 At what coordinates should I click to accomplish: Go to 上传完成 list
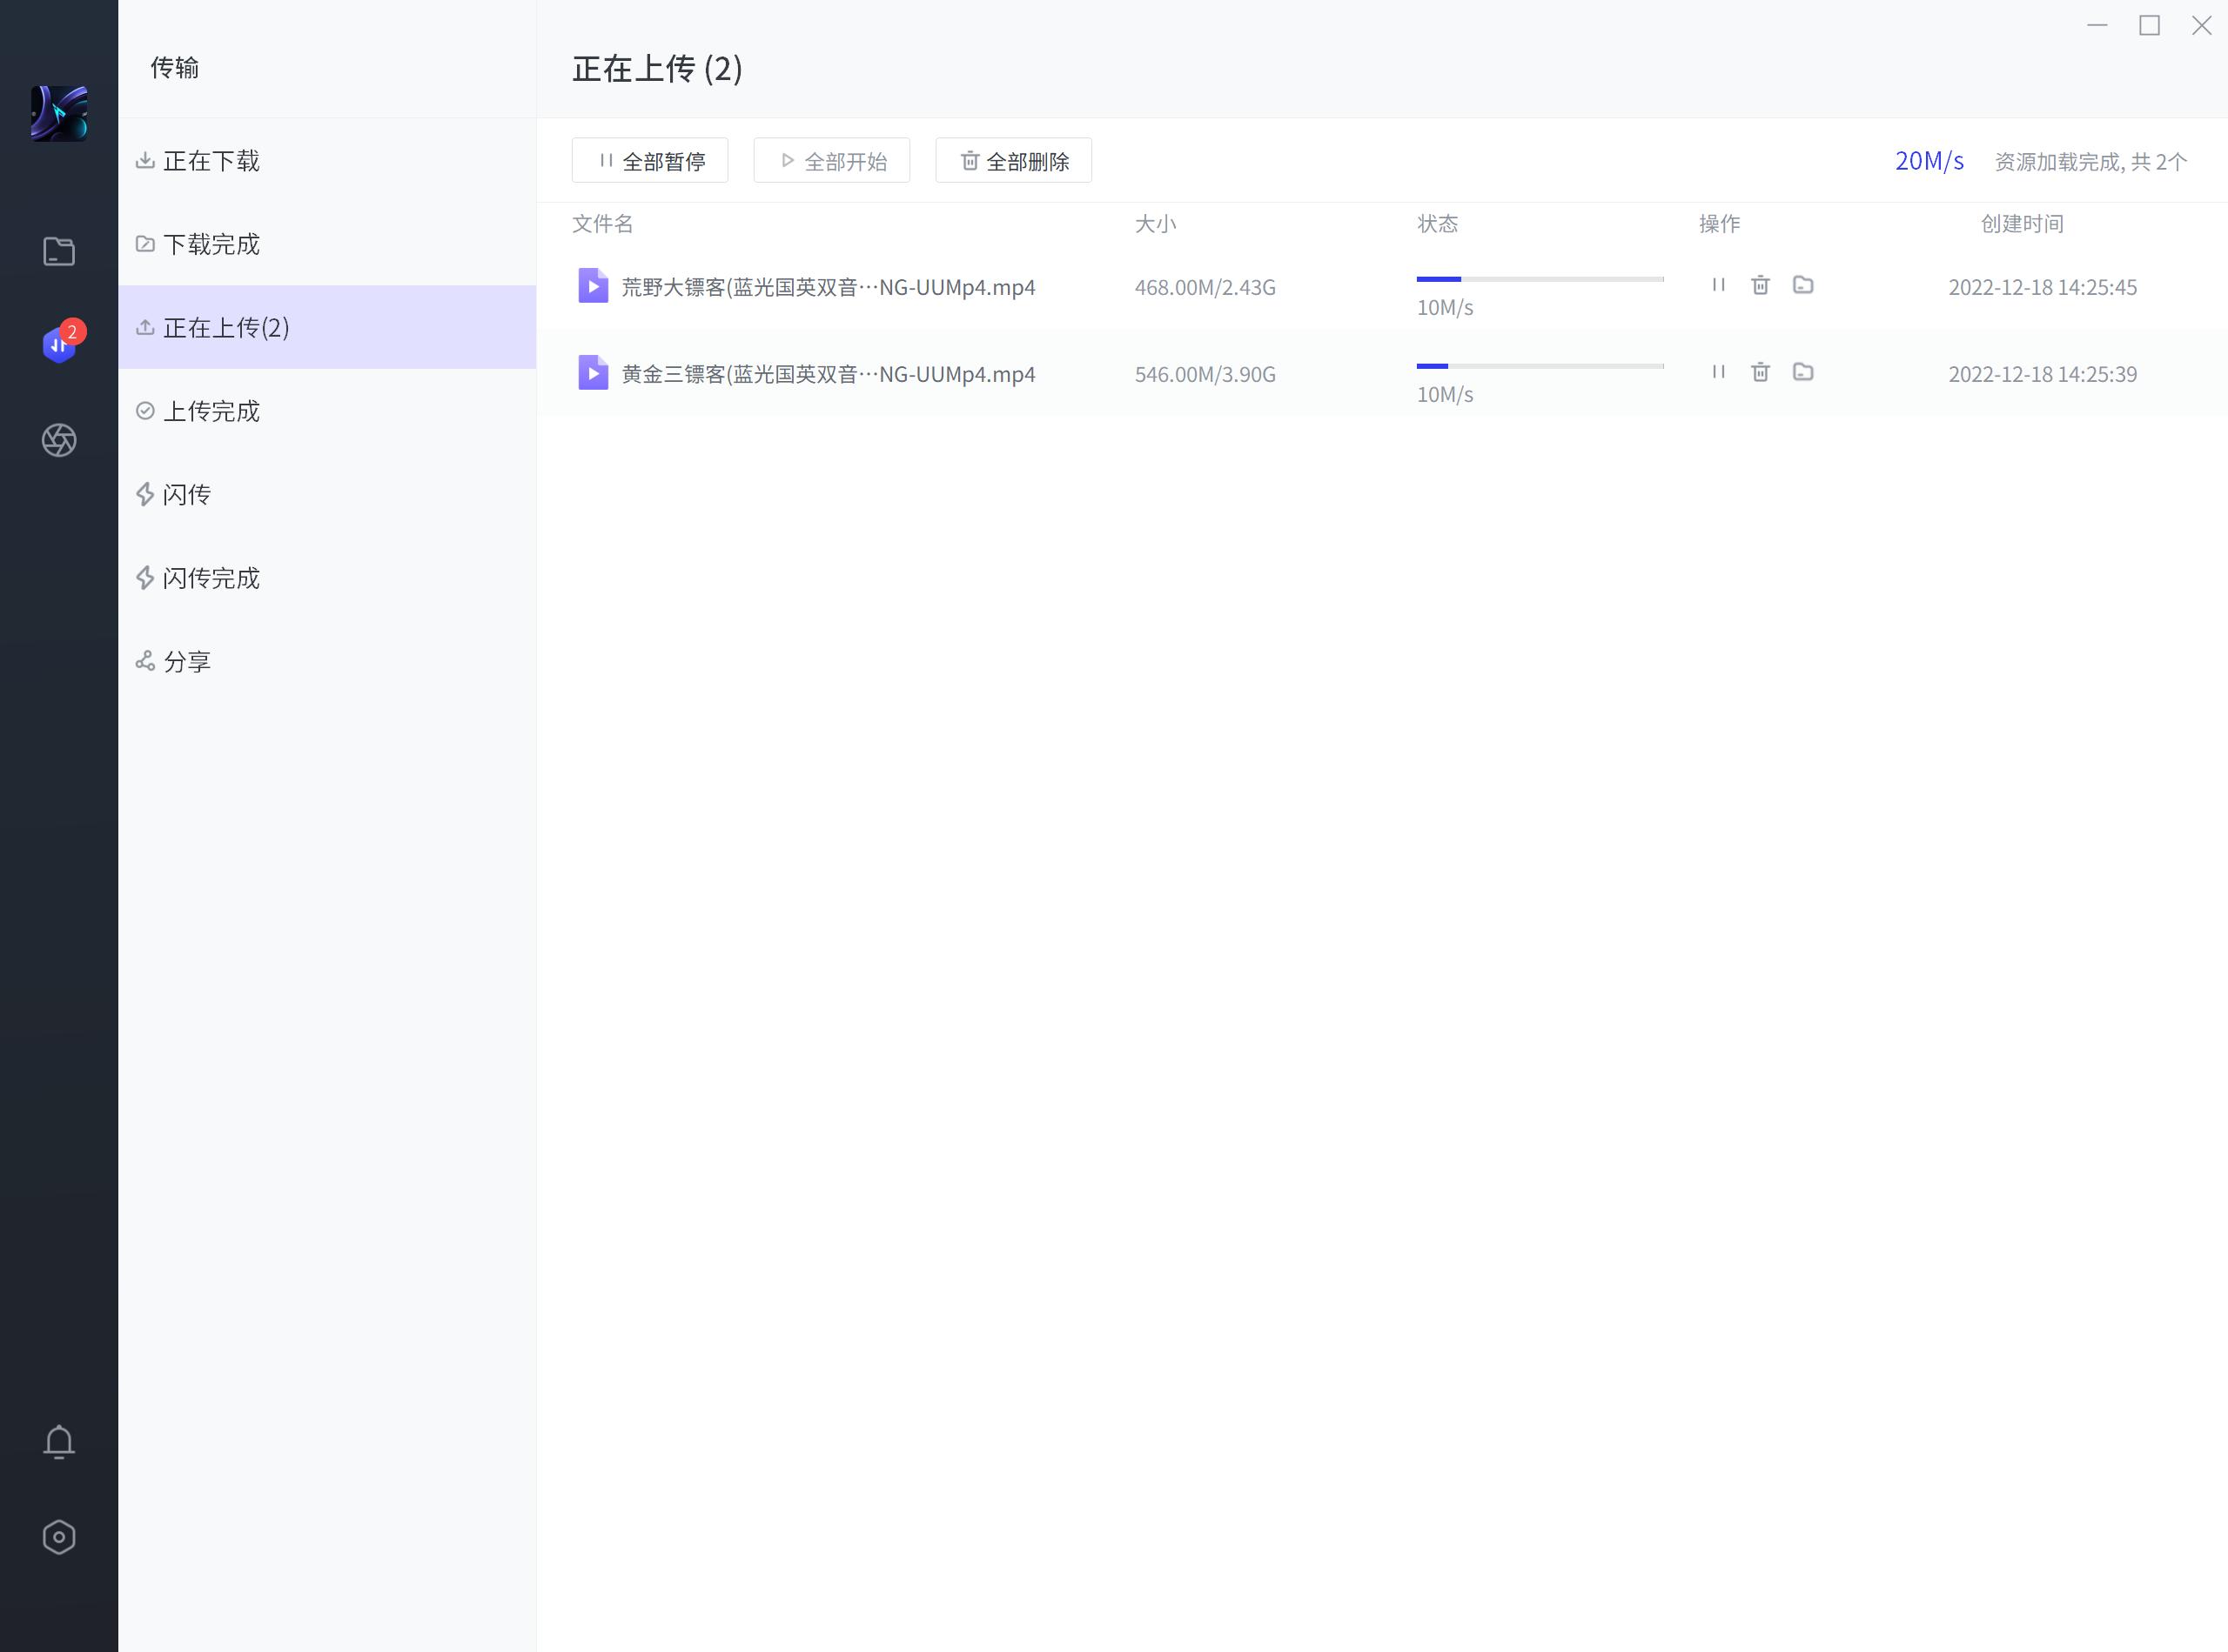211,411
